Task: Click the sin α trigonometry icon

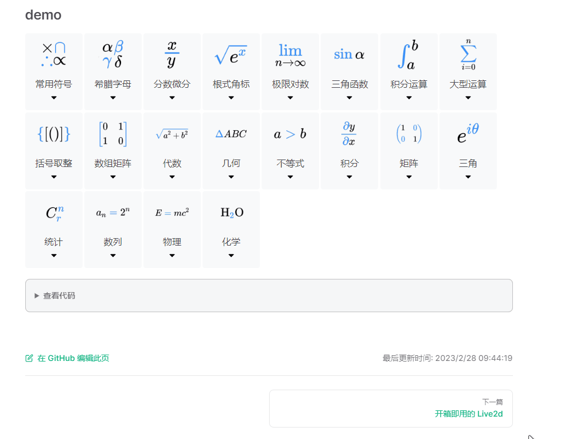Action: click(x=349, y=54)
